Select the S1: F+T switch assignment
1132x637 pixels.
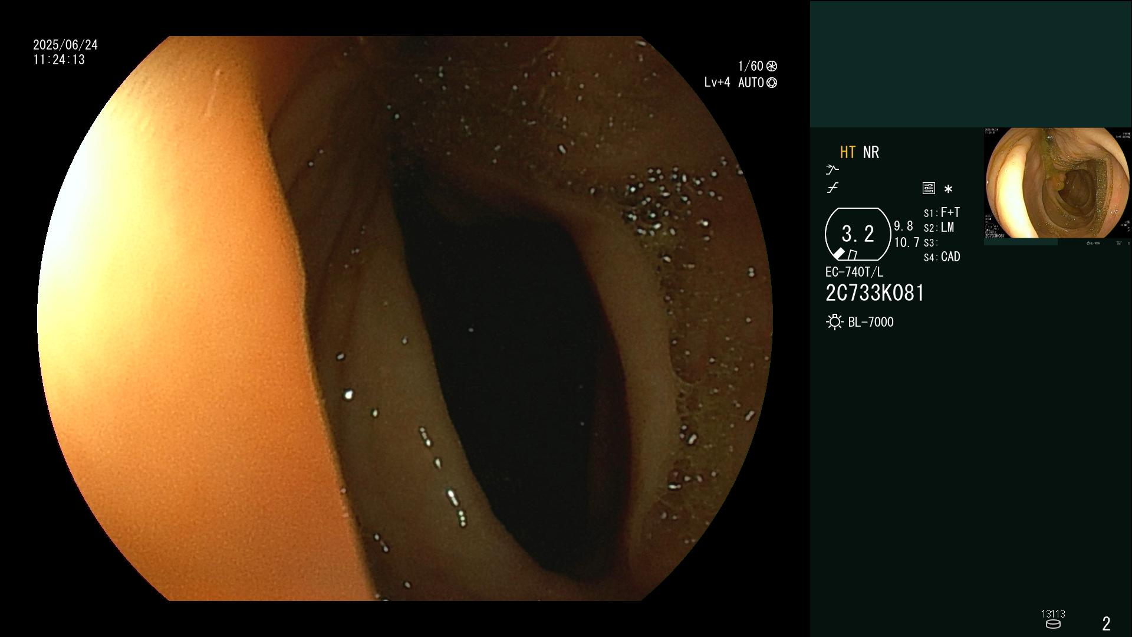[x=942, y=212]
